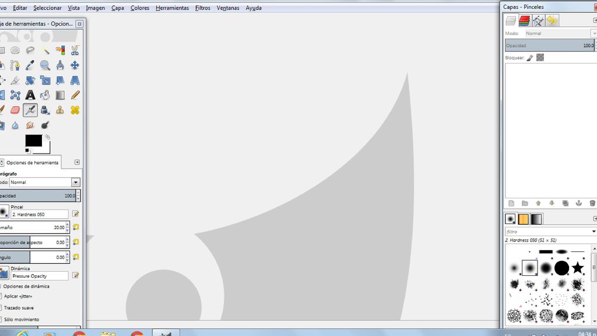This screenshot has height=336, width=597.
Task: Select the Crop tool
Action: [x=15, y=80]
